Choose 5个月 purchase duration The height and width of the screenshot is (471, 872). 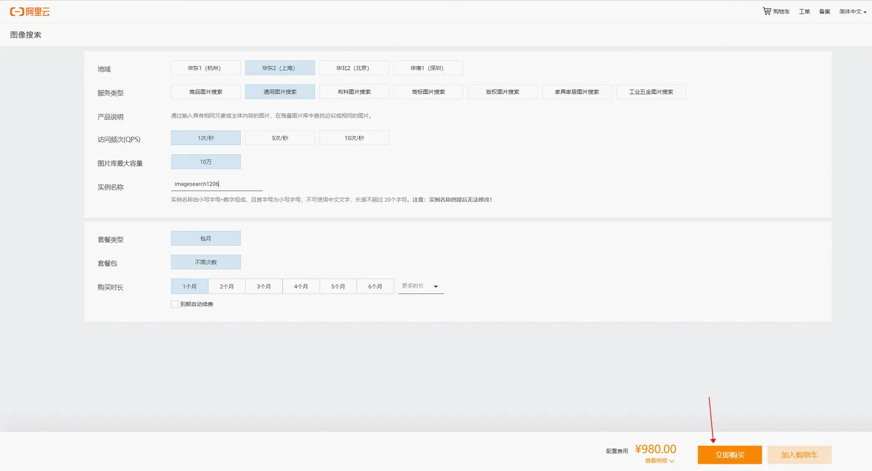click(338, 287)
